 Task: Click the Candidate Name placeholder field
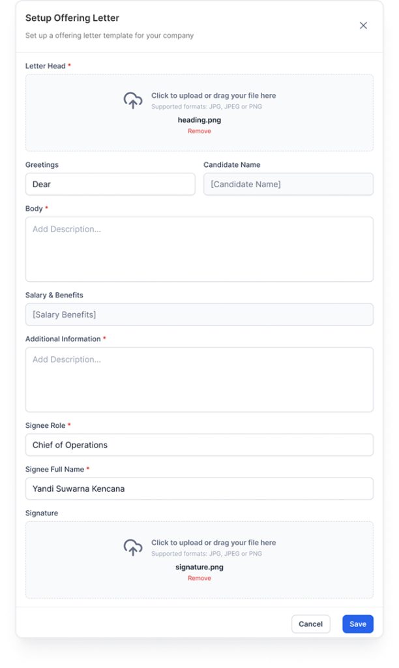point(288,184)
